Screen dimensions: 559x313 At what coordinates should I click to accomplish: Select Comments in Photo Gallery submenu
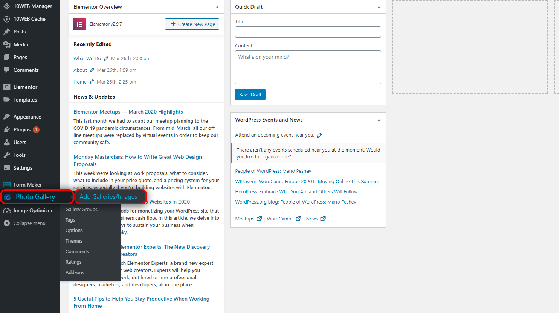coord(77,251)
